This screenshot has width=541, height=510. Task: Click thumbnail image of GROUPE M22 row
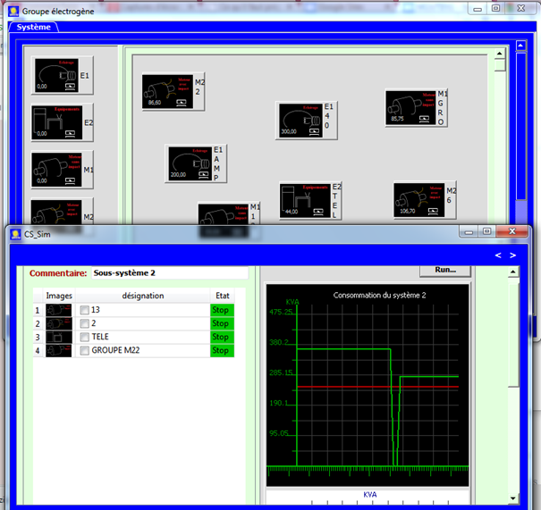click(x=59, y=350)
